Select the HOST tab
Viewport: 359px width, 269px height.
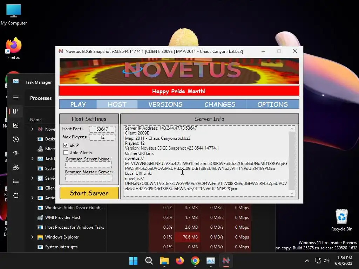(x=117, y=104)
